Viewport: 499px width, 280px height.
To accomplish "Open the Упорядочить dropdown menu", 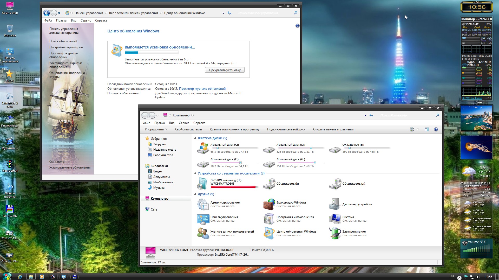I will (x=156, y=129).
